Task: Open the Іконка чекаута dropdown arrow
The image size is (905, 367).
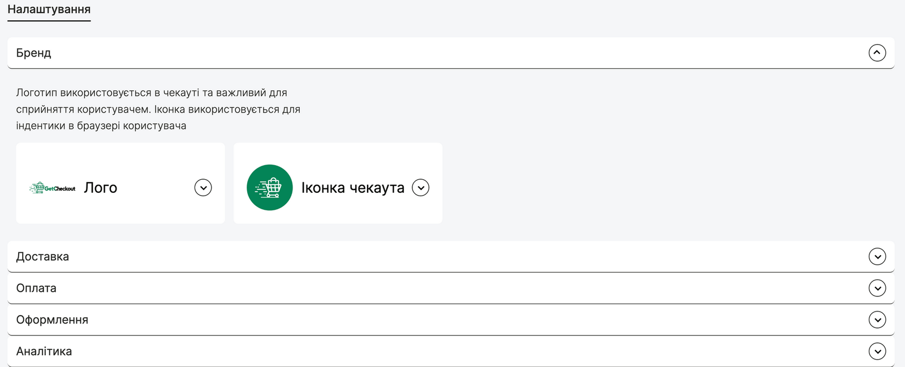Action: tap(420, 187)
